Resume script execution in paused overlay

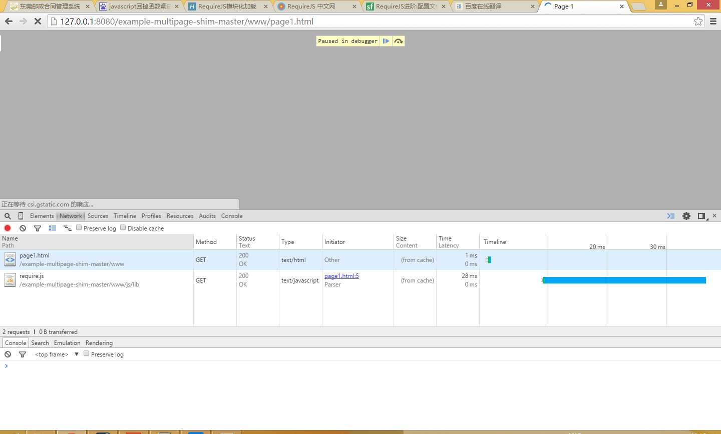coord(386,41)
